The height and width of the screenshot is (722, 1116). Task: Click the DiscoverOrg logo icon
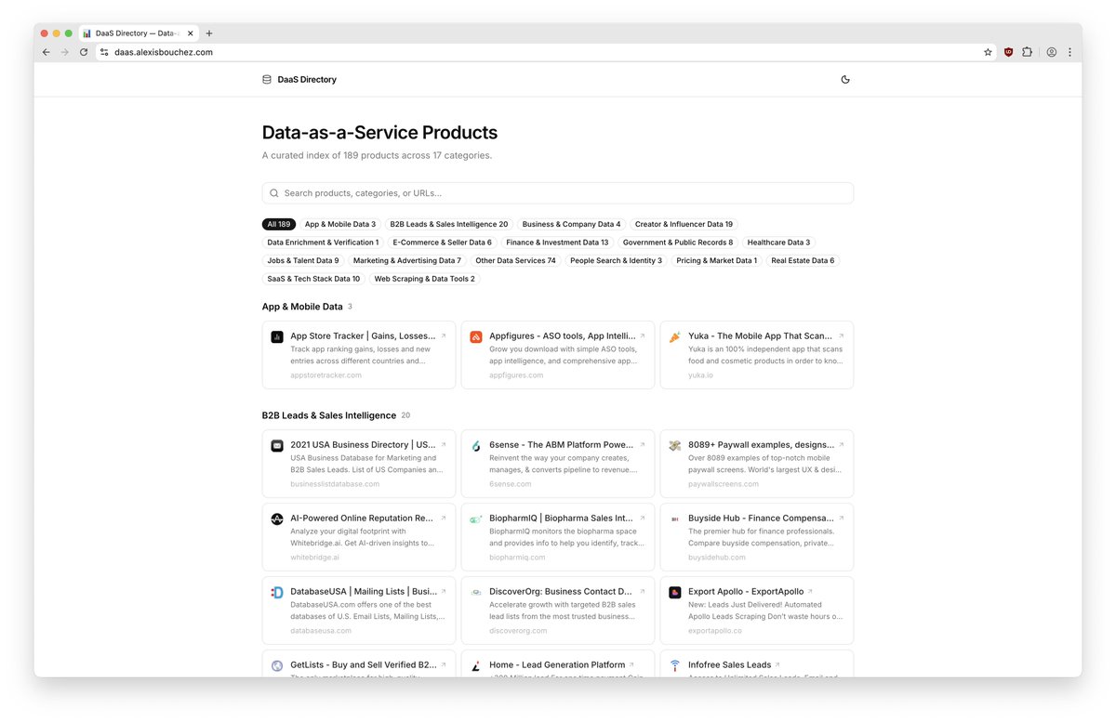[476, 592]
